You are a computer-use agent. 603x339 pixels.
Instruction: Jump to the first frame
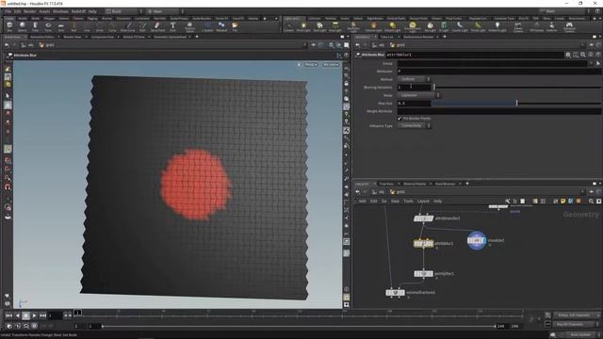(8, 315)
